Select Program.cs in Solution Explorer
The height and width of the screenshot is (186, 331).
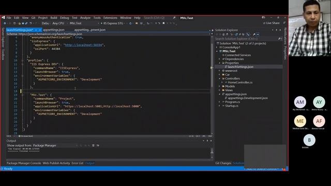coord(232,102)
